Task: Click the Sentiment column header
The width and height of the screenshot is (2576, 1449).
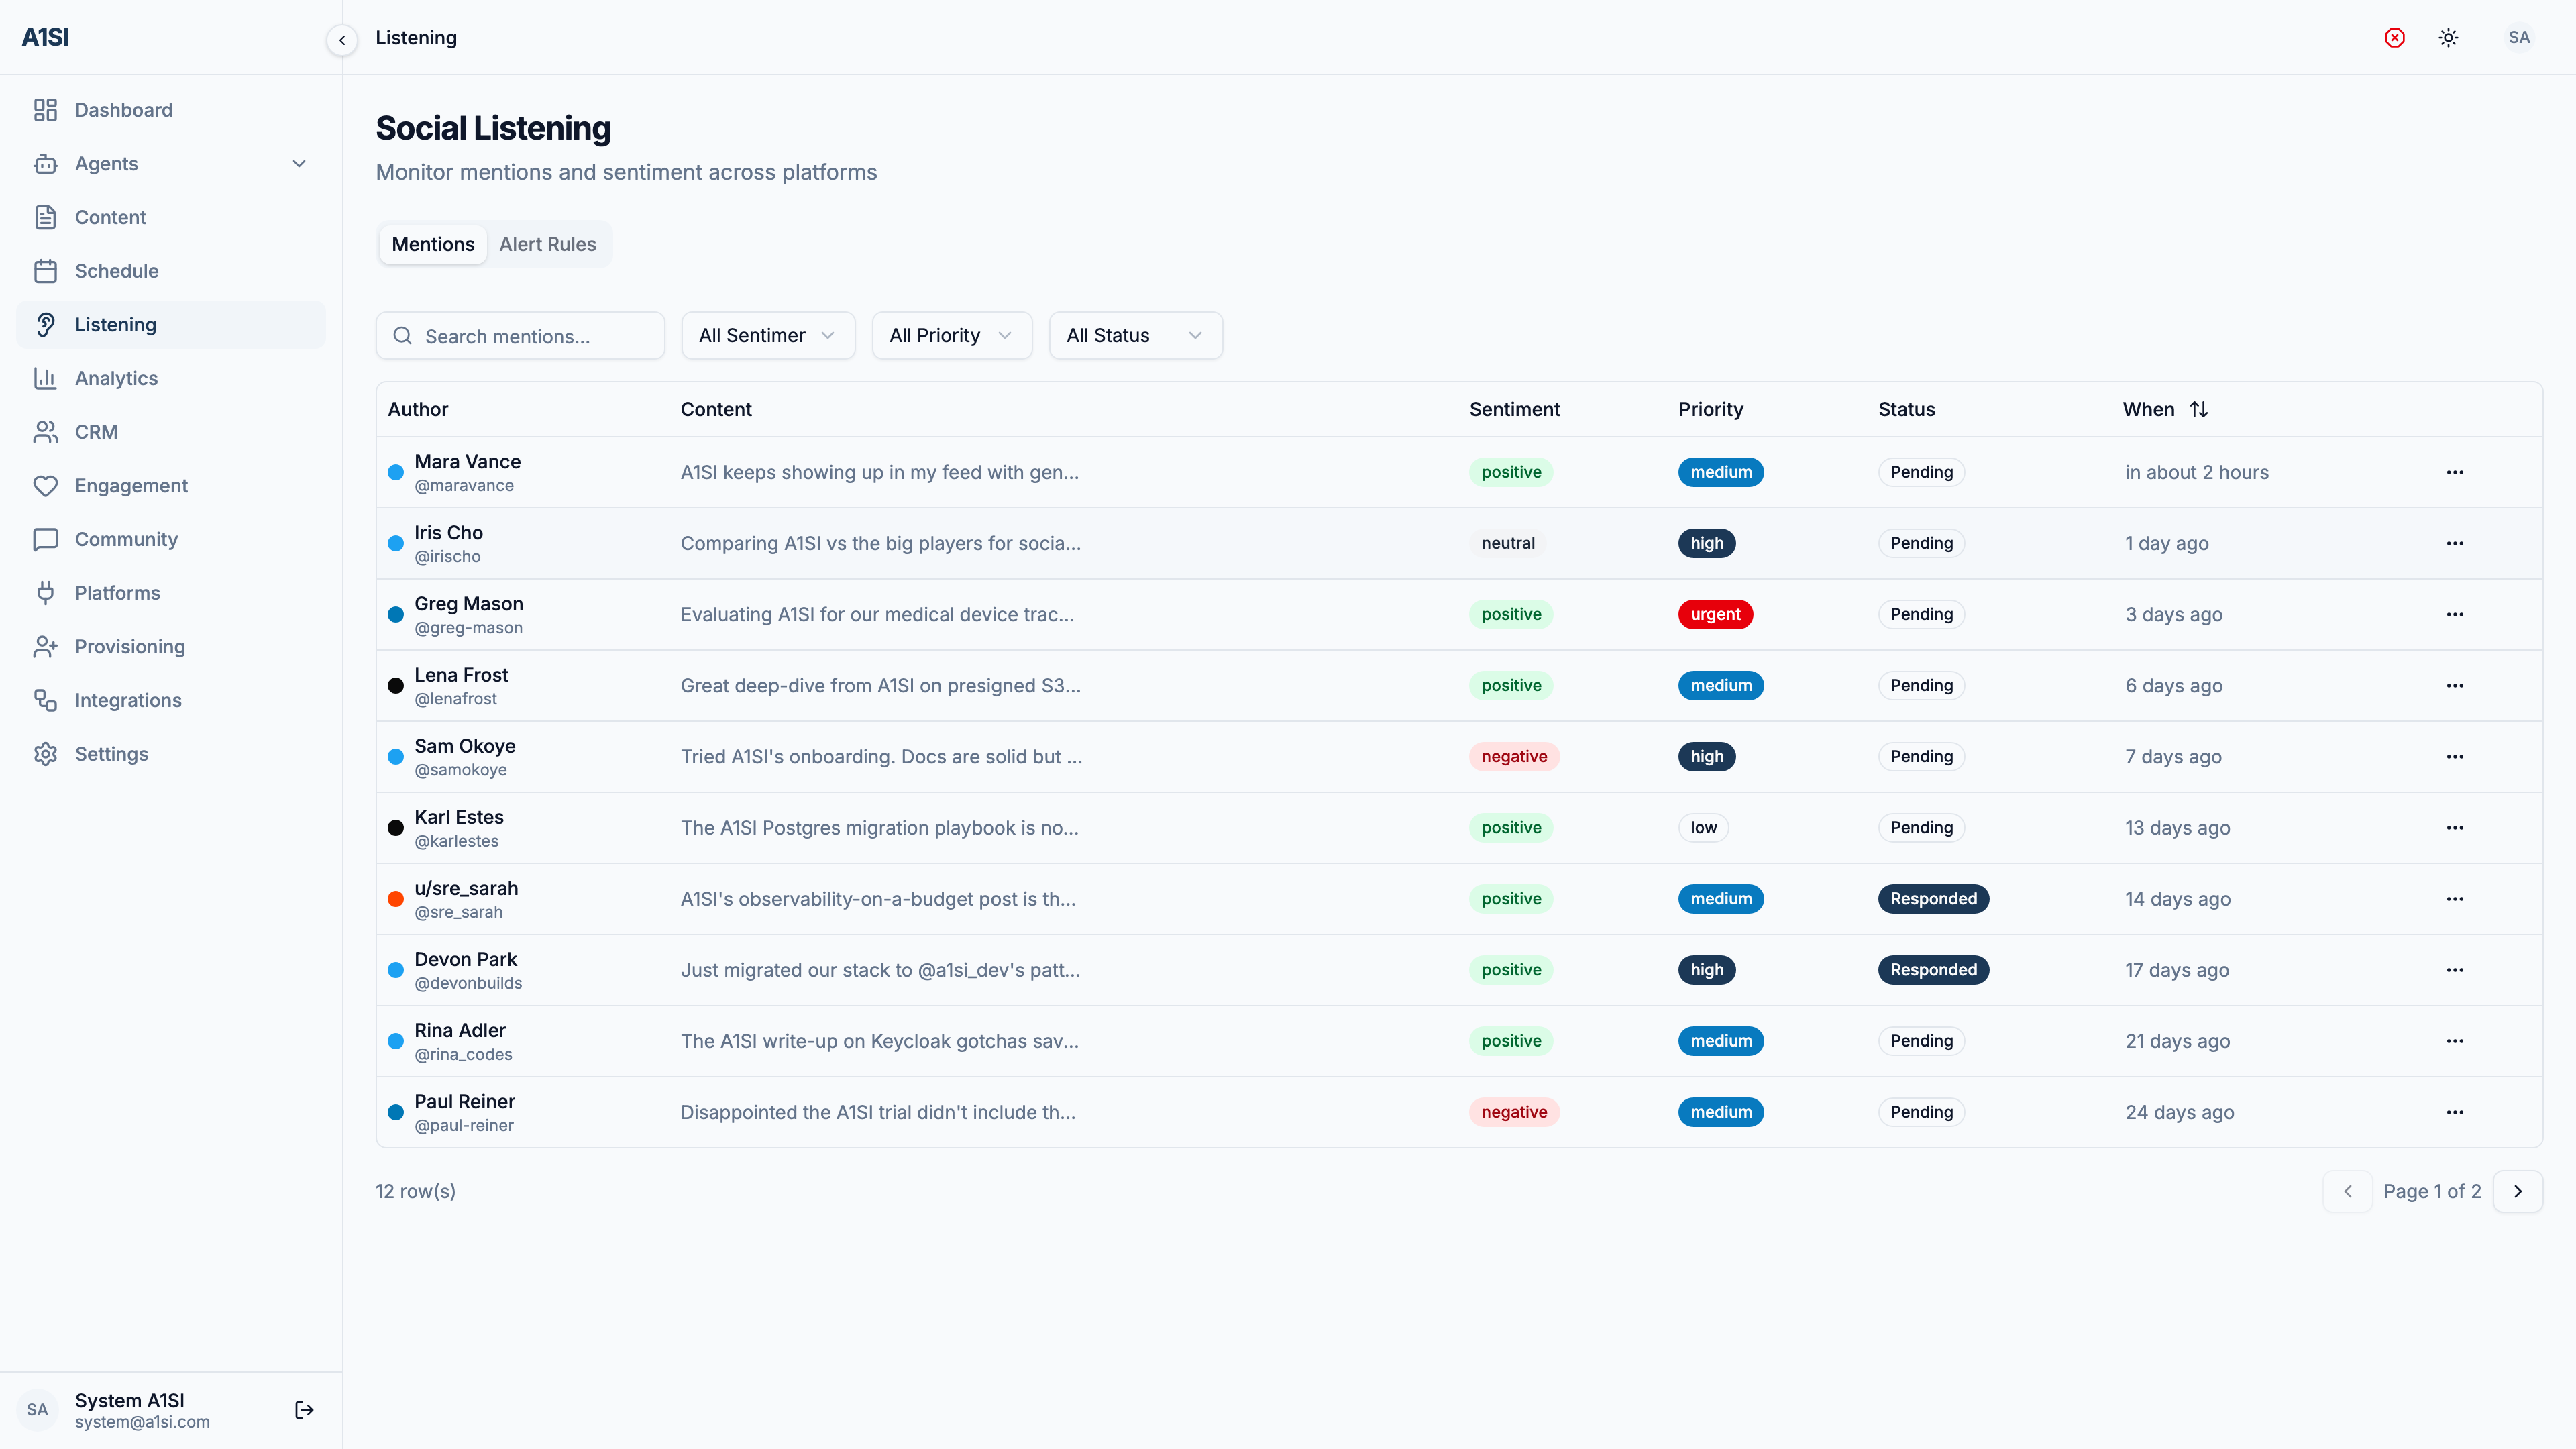Action: click(1514, 409)
